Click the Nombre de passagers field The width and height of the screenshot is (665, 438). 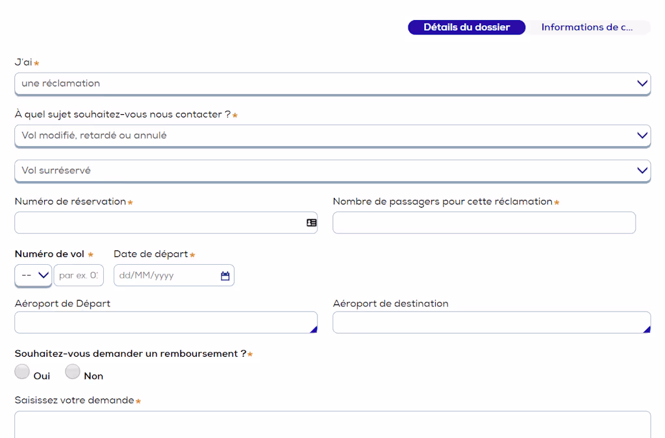(x=483, y=222)
